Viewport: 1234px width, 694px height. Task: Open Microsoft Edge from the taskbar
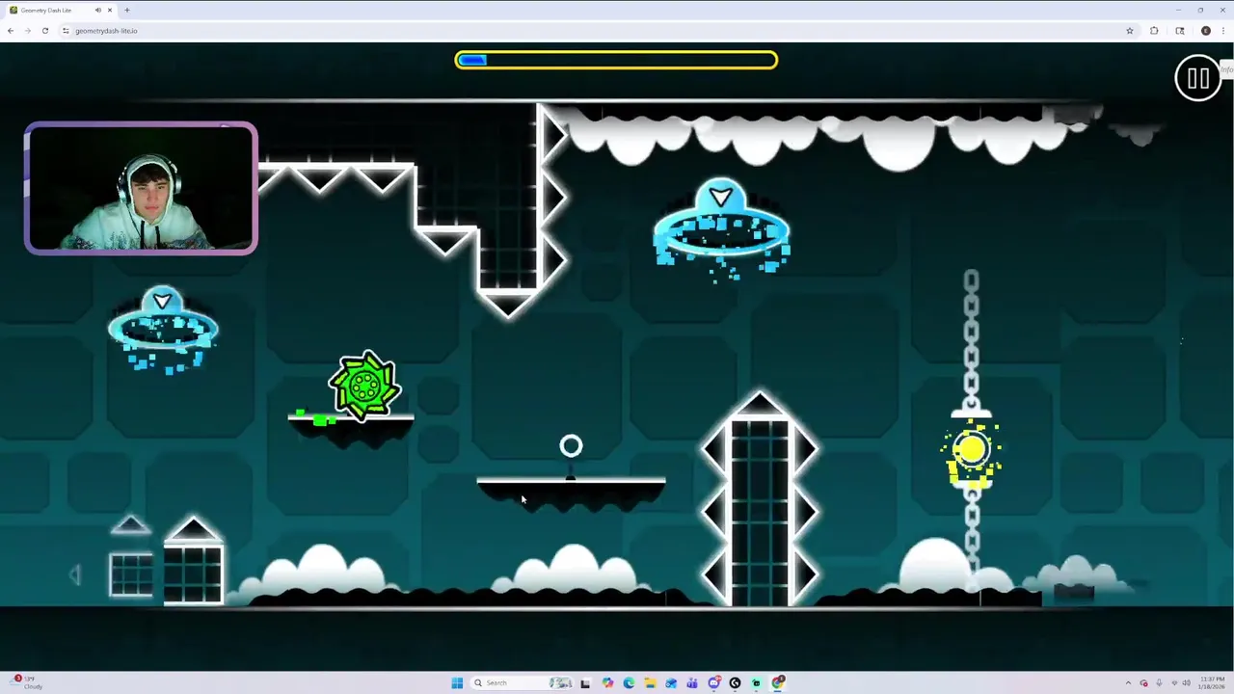tap(629, 682)
